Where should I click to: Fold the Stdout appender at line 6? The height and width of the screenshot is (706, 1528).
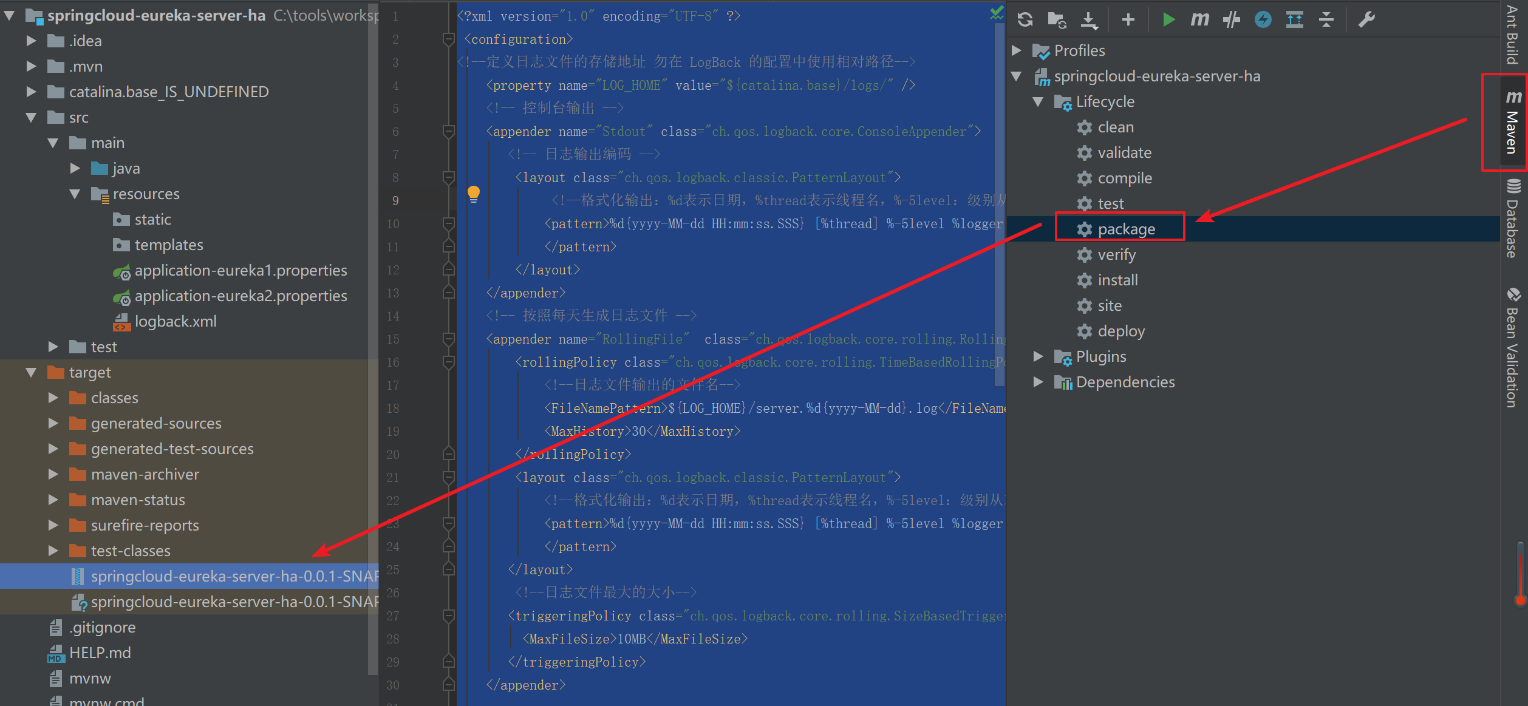pyautogui.click(x=449, y=132)
